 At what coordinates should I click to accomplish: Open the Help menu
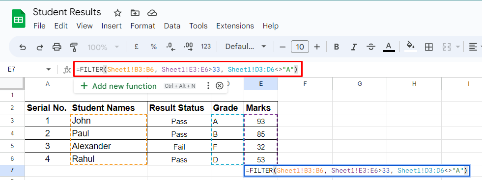point(271,26)
